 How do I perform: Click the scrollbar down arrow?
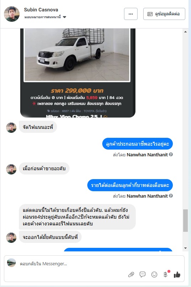point(185,248)
